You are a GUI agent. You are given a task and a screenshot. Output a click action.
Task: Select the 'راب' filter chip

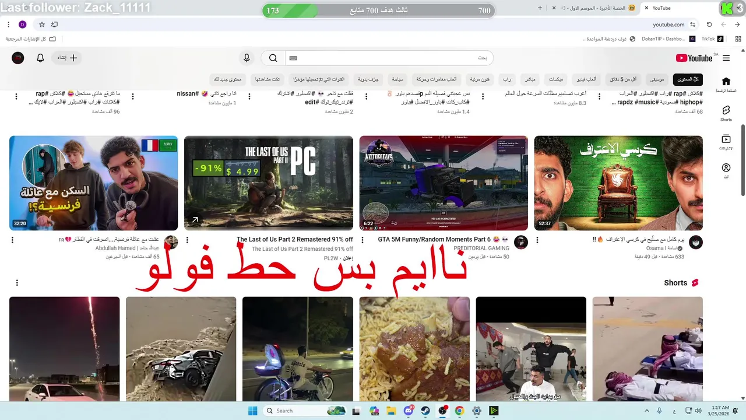click(508, 79)
